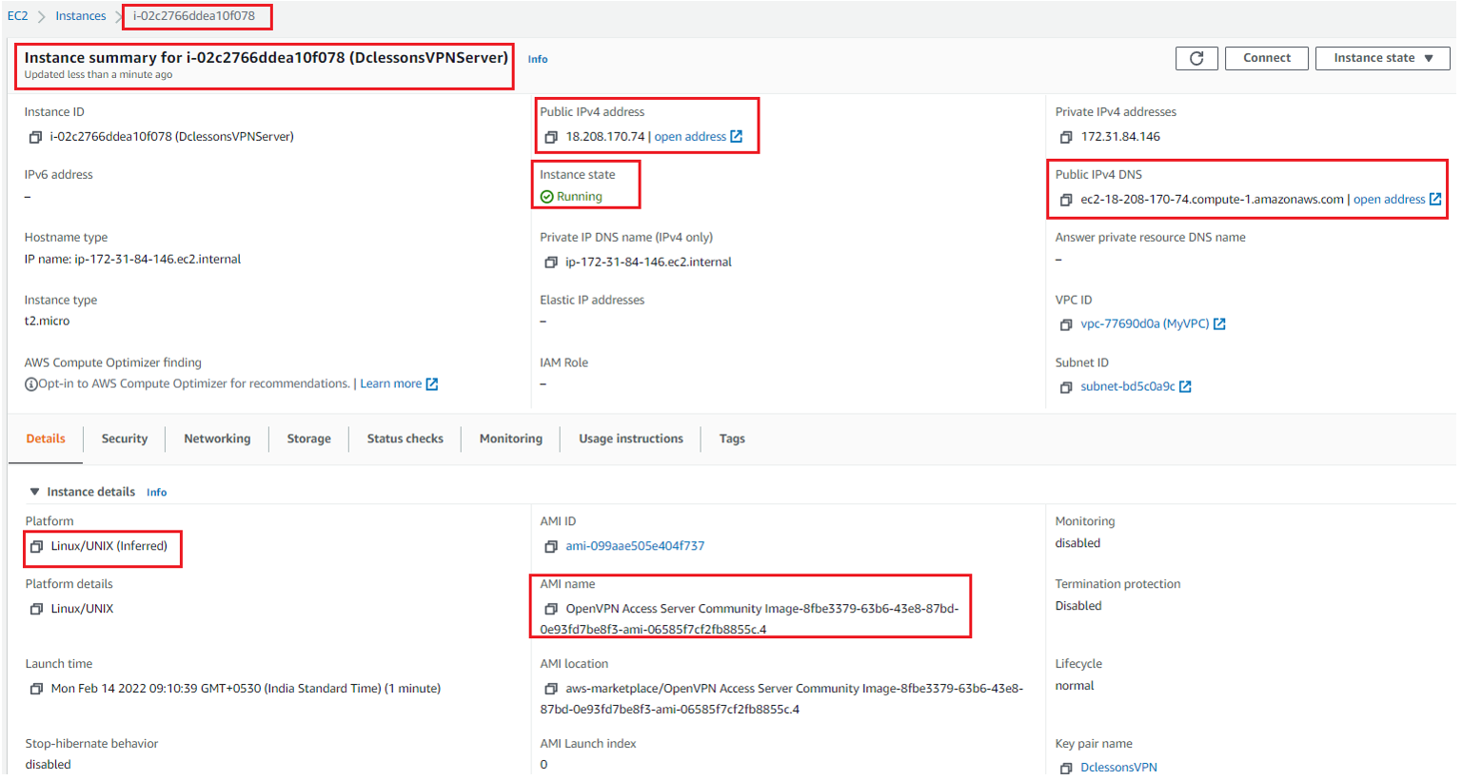This screenshot has height=780, width=1482.
Task: Switch to the Details tab
Action: (46, 439)
